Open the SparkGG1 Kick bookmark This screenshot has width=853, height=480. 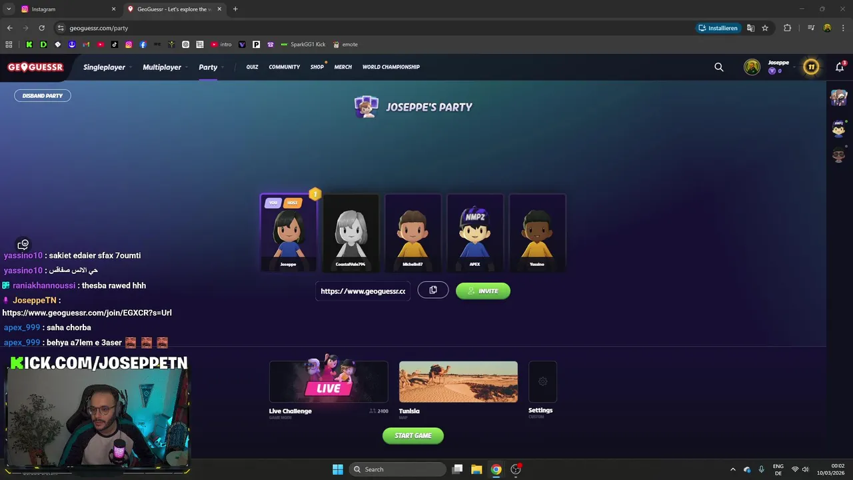pos(303,45)
